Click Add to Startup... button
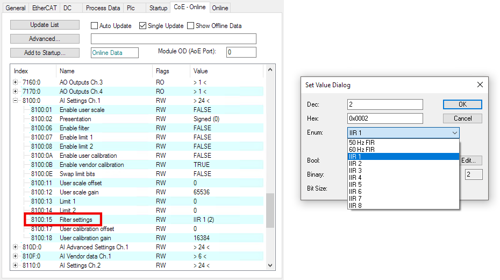Screen dimensions: 500x280 (45, 53)
